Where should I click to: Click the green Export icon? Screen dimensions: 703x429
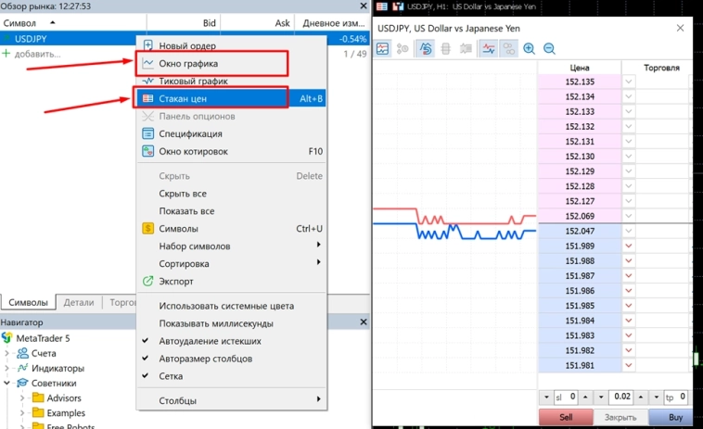point(148,282)
